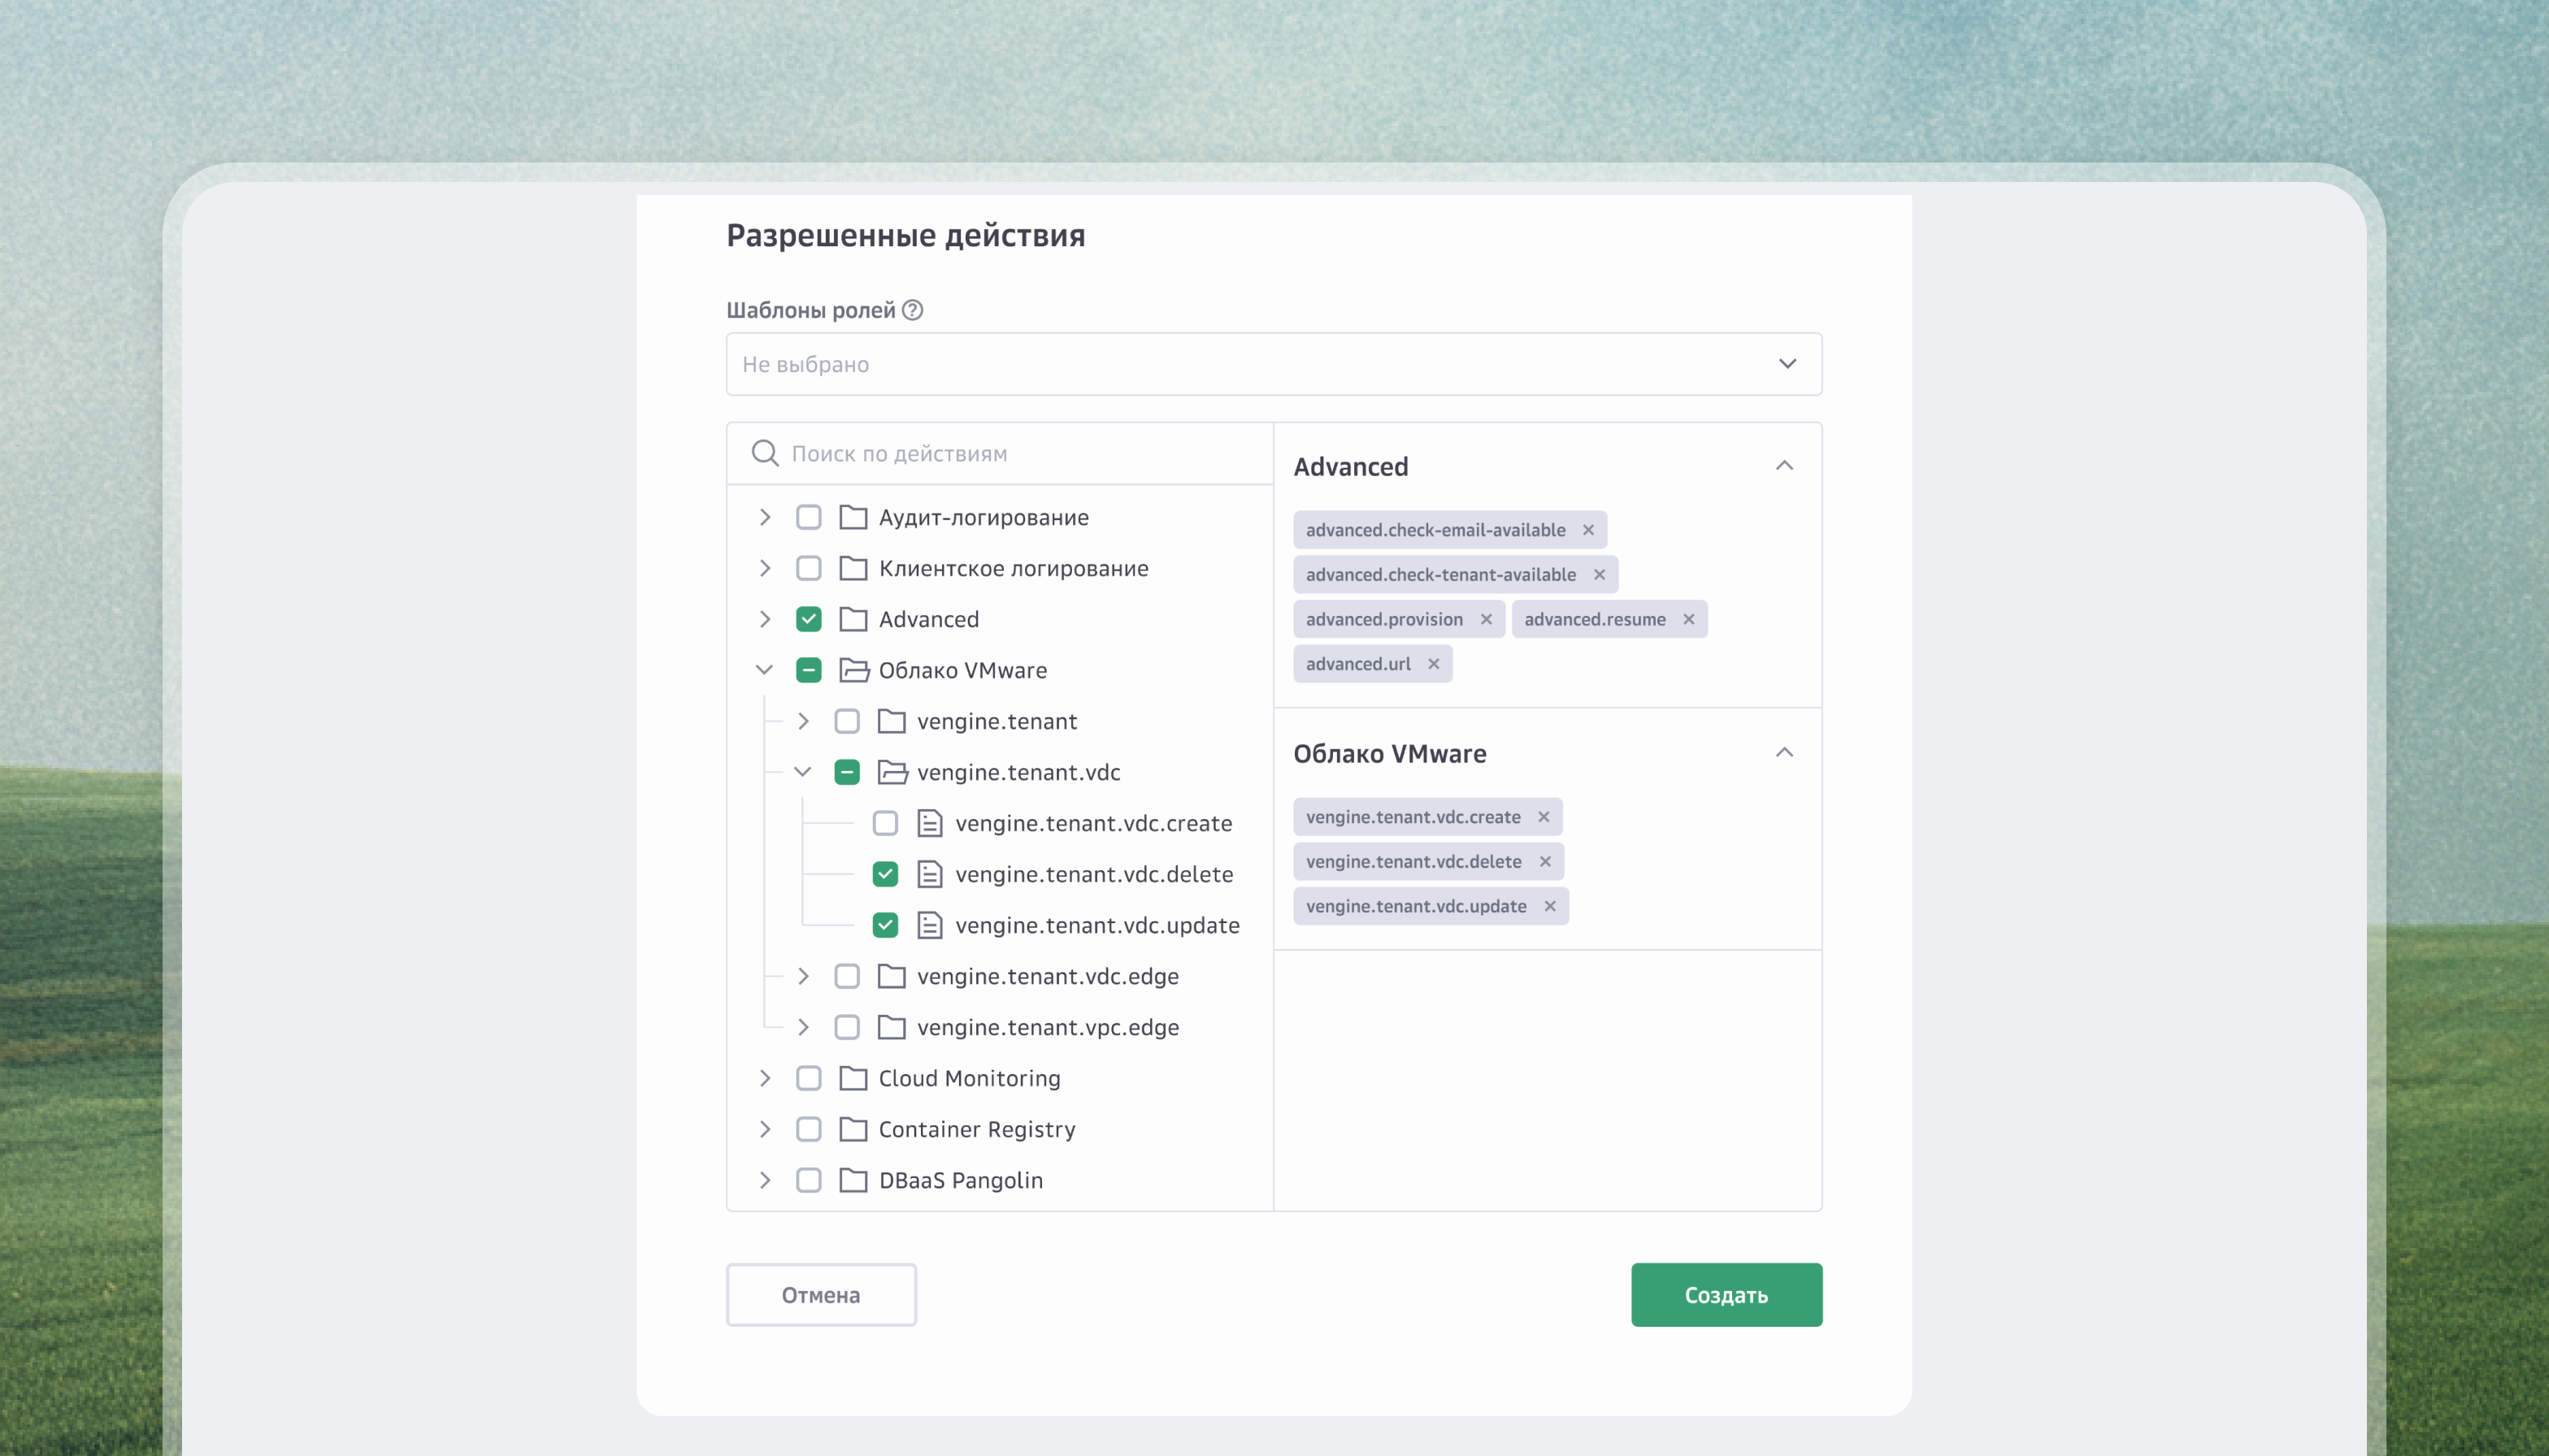The width and height of the screenshot is (2549, 1456).
Task: Check the vengine.tenant.vdc.edge checkbox
Action: [x=847, y=976]
